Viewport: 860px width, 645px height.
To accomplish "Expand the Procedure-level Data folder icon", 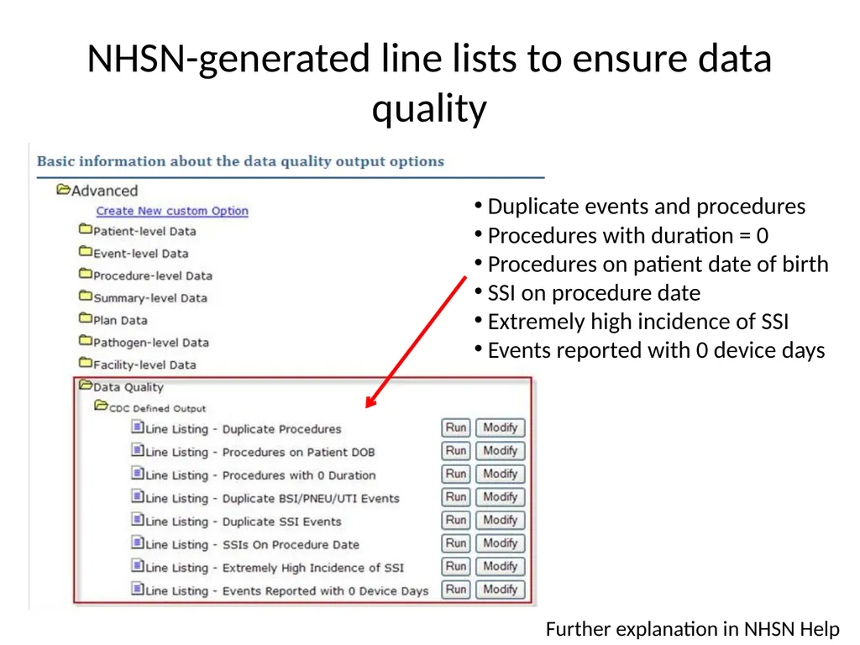I will click(x=86, y=273).
